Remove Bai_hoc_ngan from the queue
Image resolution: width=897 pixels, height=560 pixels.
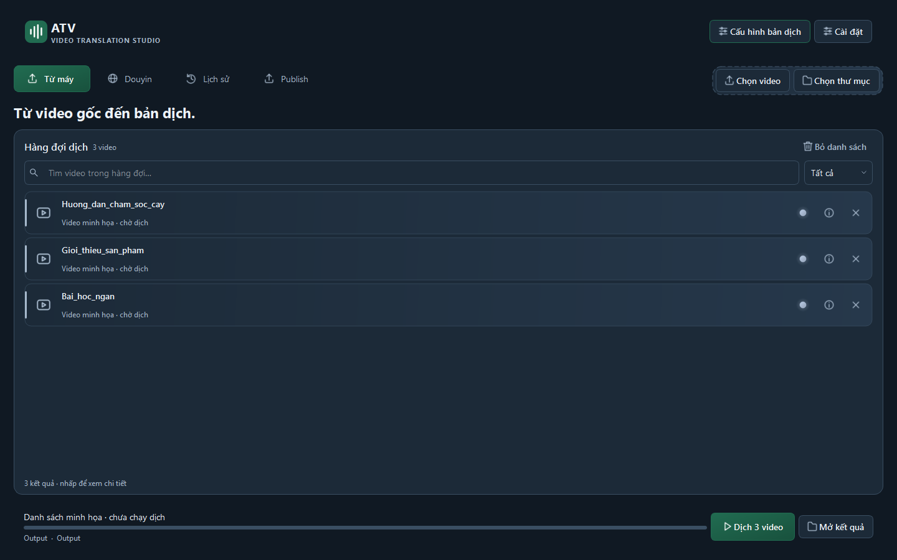(856, 305)
